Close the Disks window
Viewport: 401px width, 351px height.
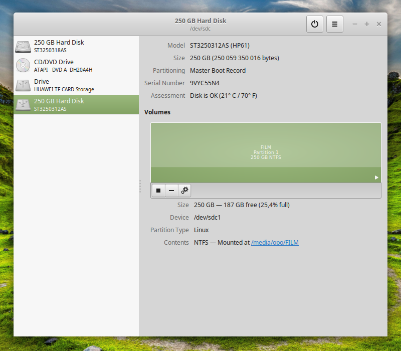379,24
